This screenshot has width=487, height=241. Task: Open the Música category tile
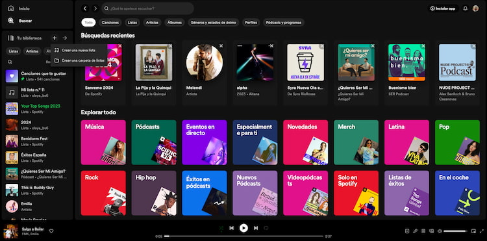[x=103, y=142]
